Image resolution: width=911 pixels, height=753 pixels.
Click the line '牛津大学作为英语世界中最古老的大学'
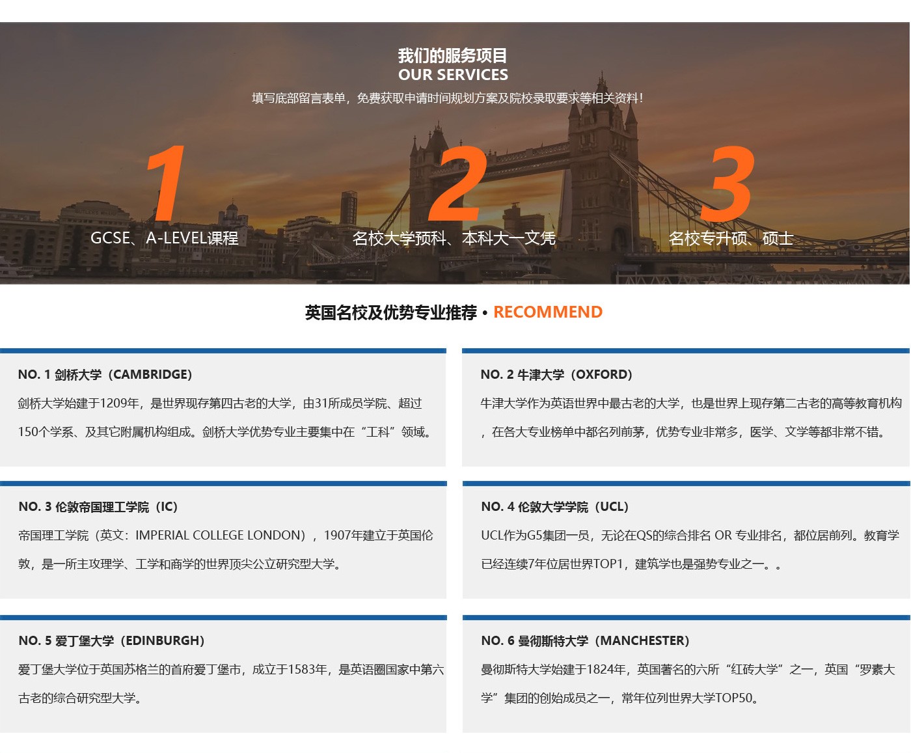click(691, 404)
